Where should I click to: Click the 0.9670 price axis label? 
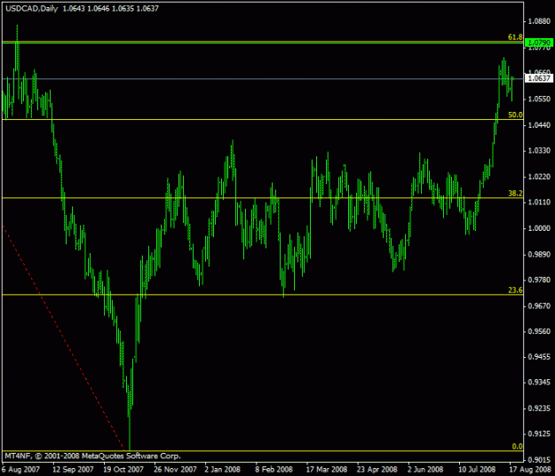[x=539, y=305]
